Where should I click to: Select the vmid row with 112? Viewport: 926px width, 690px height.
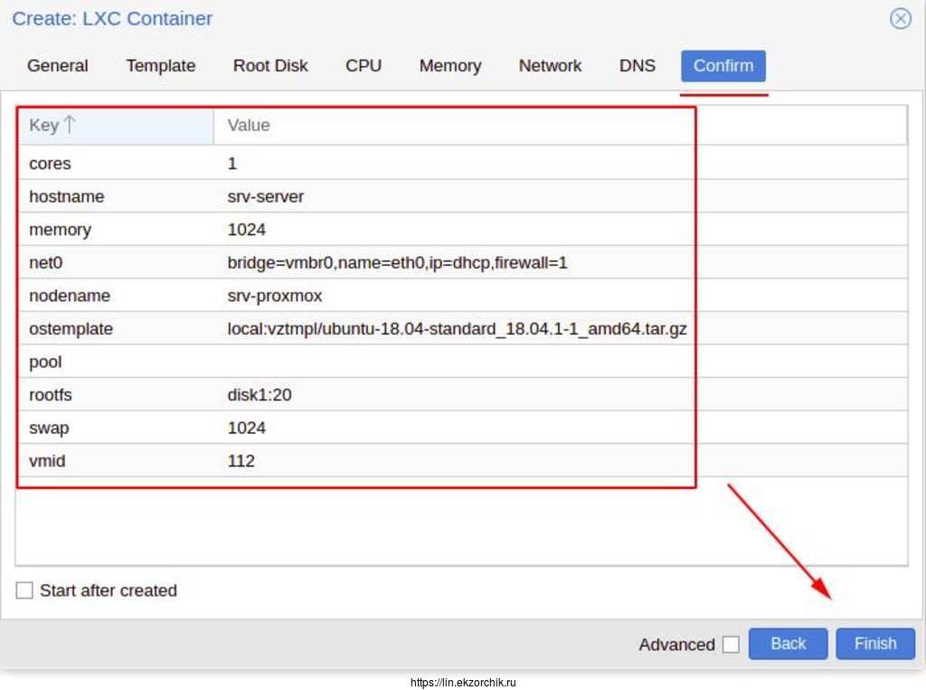[x=241, y=461]
